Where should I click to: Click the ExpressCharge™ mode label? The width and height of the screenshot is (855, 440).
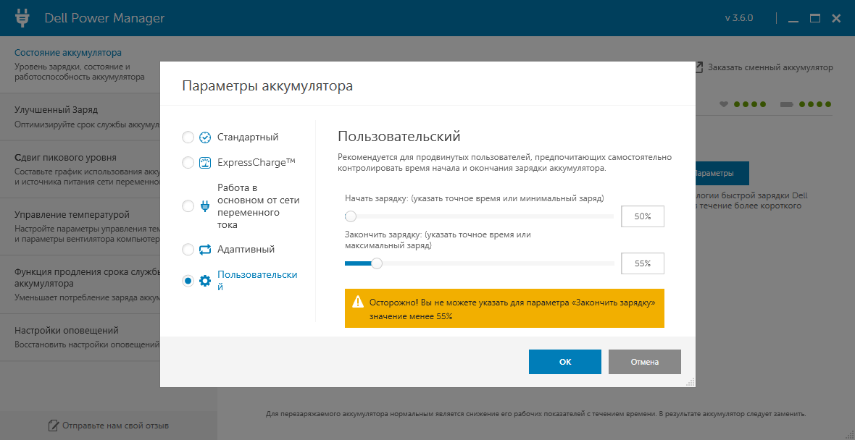[256, 162]
